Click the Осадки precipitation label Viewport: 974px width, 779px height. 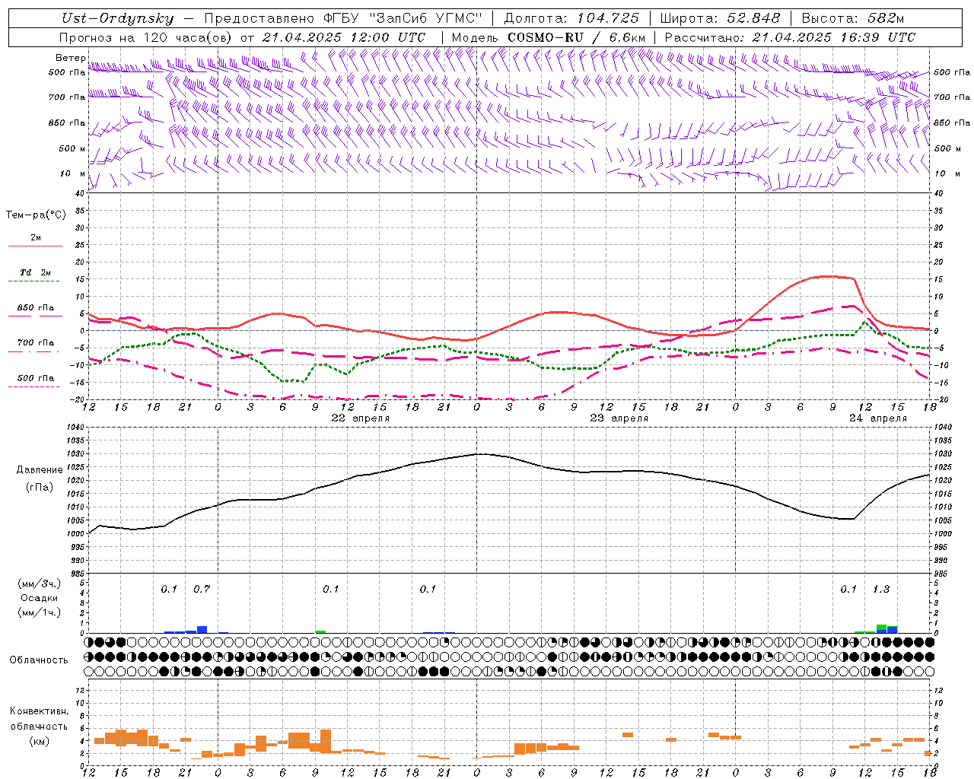point(39,598)
